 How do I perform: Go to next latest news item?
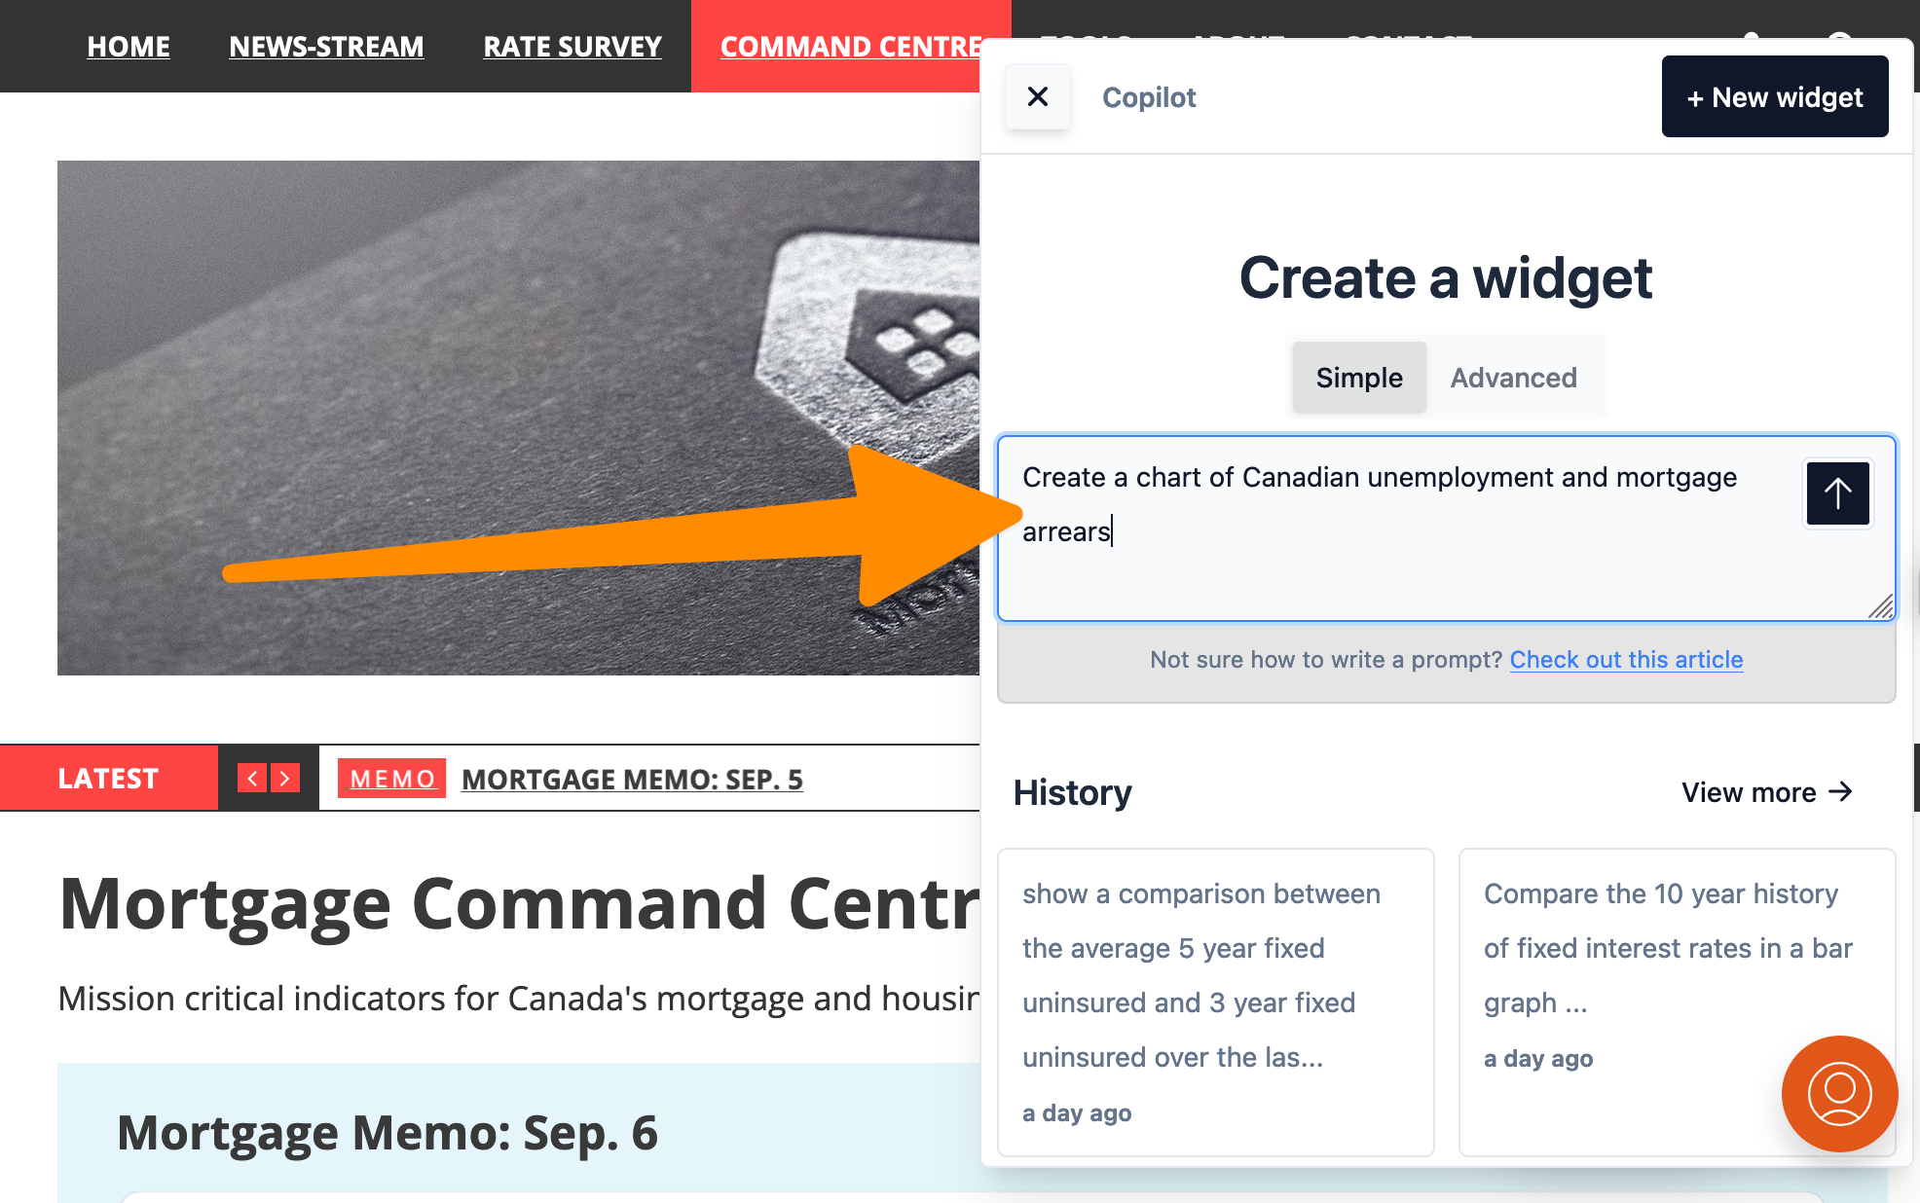coord(285,779)
